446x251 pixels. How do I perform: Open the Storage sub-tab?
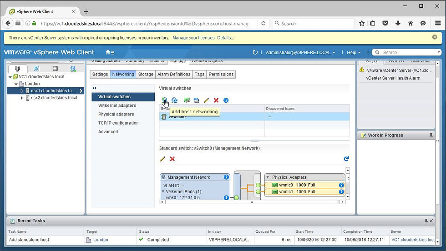(x=146, y=74)
